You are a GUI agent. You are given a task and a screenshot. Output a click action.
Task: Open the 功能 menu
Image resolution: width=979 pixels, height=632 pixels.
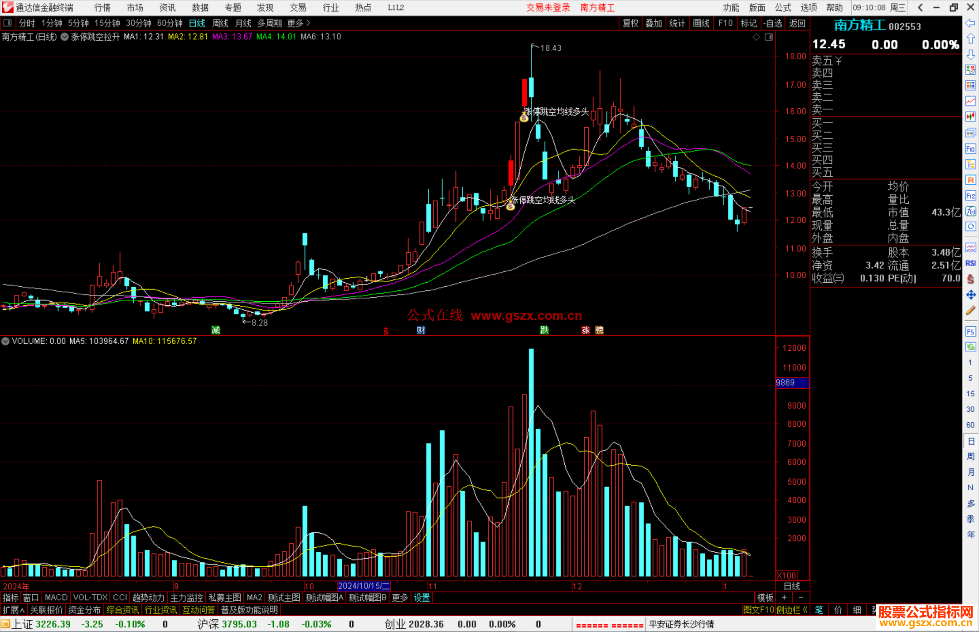[x=731, y=8]
